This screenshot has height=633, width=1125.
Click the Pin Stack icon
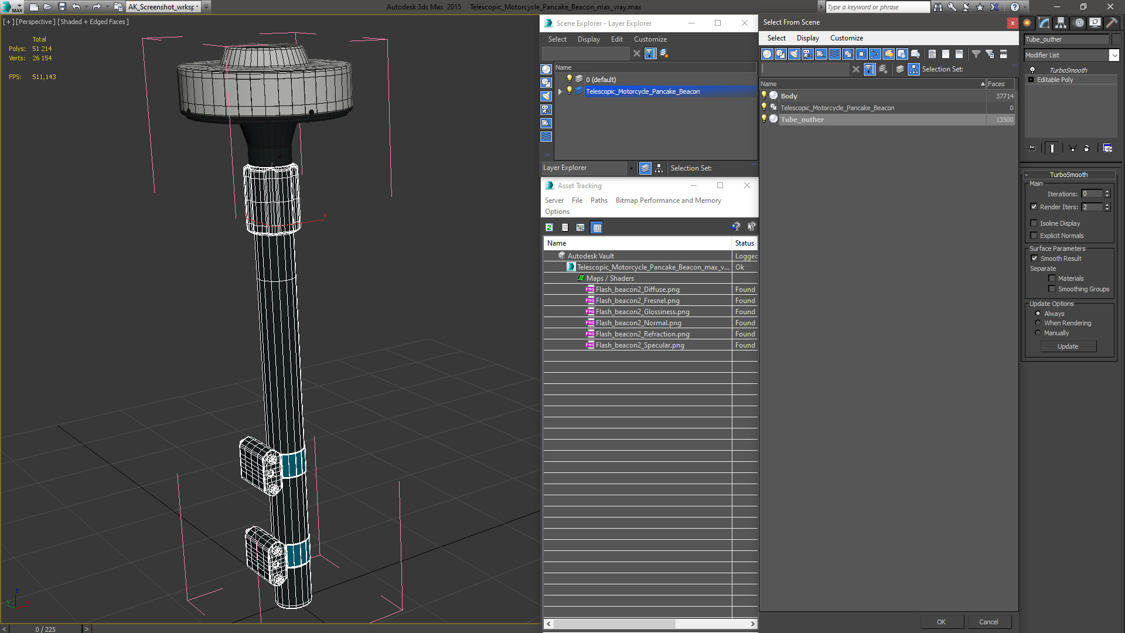(x=1032, y=148)
